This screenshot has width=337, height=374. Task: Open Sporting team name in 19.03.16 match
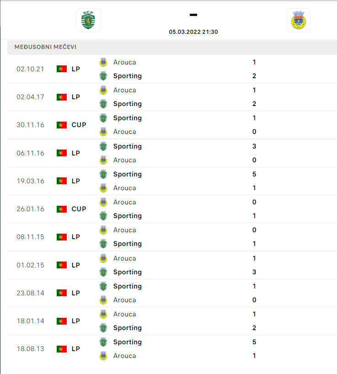point(128,174)
